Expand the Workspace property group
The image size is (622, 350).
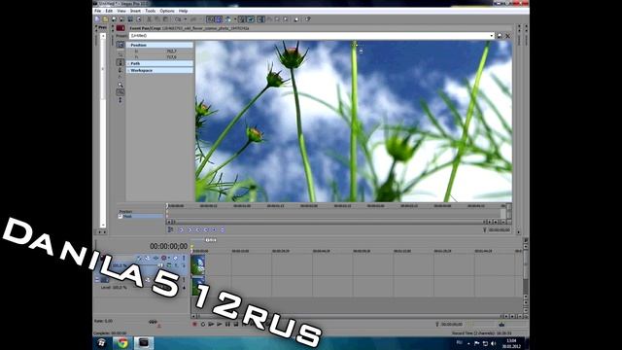pyautogui.click(x=128, y=70)
